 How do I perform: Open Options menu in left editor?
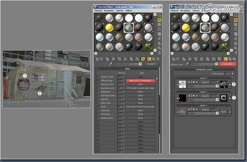[119, 11]
